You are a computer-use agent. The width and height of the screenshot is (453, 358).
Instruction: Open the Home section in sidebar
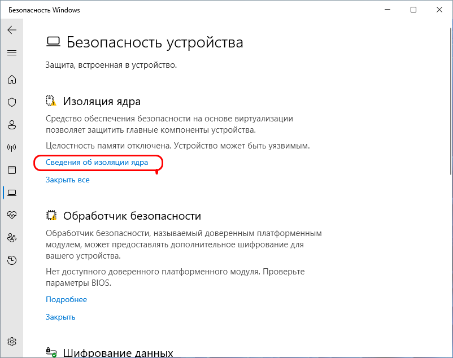coord(12,80)
